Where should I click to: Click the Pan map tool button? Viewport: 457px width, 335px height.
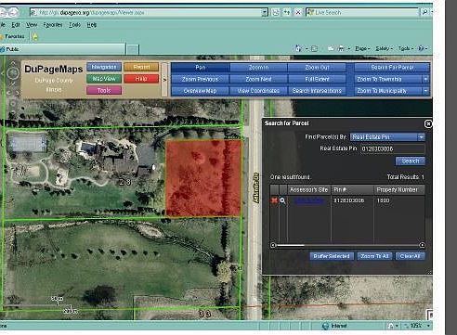201,68
